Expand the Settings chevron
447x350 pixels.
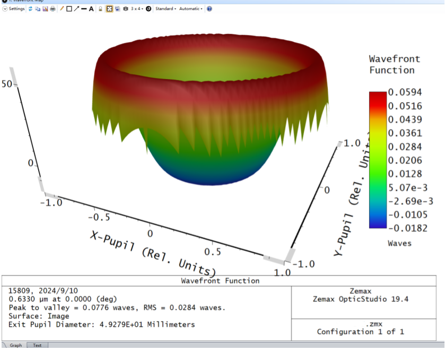pos(5,9)
